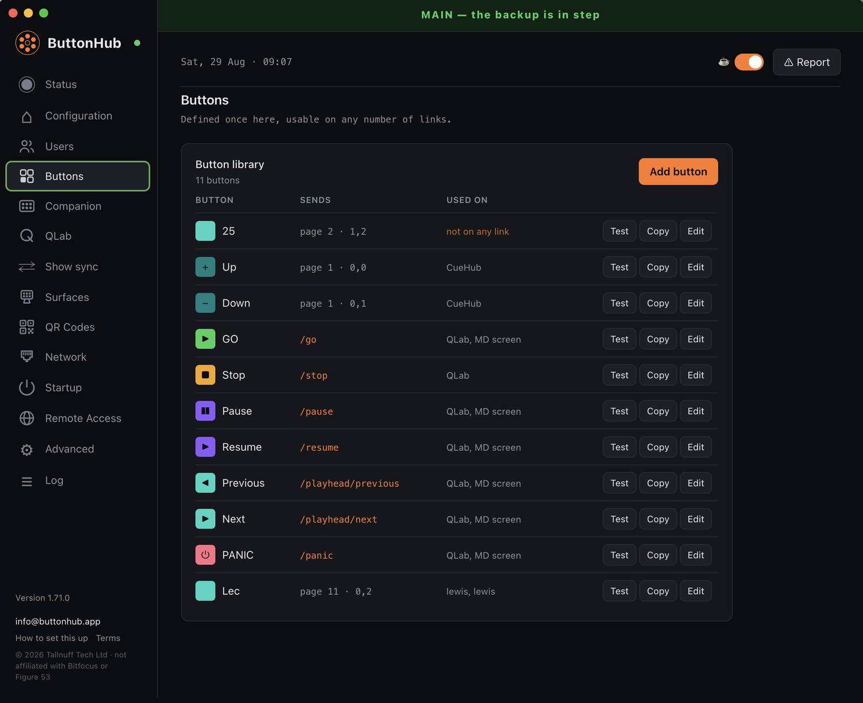Click the /playhead/previous command text
863x703 pixels.
pyautogui.click(x=349, y=483)
